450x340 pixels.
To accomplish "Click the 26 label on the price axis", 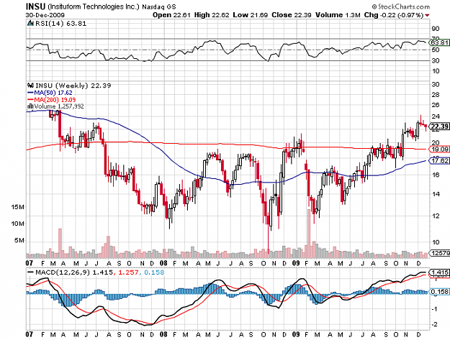I will (436, 105).
